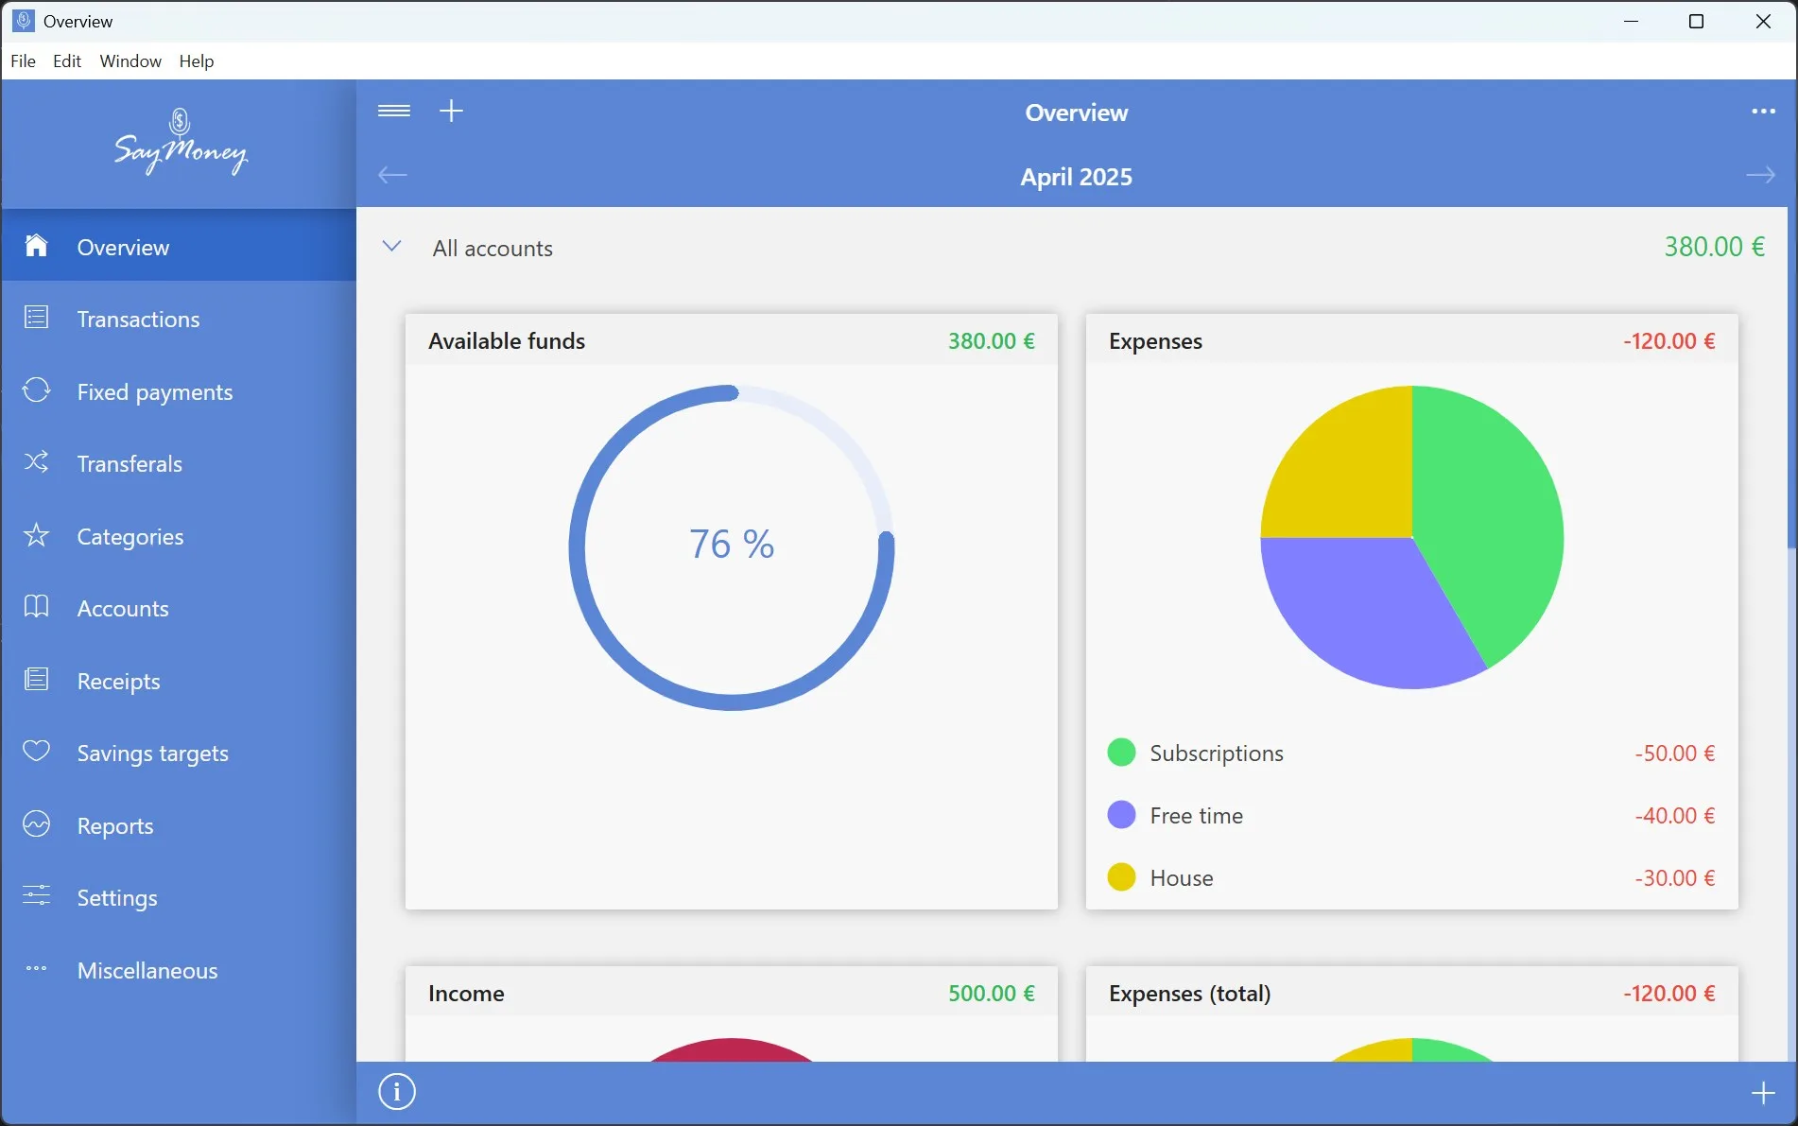Open the Expenses (total) card header
1798x1126 pixels.
tap(1412, 993)
